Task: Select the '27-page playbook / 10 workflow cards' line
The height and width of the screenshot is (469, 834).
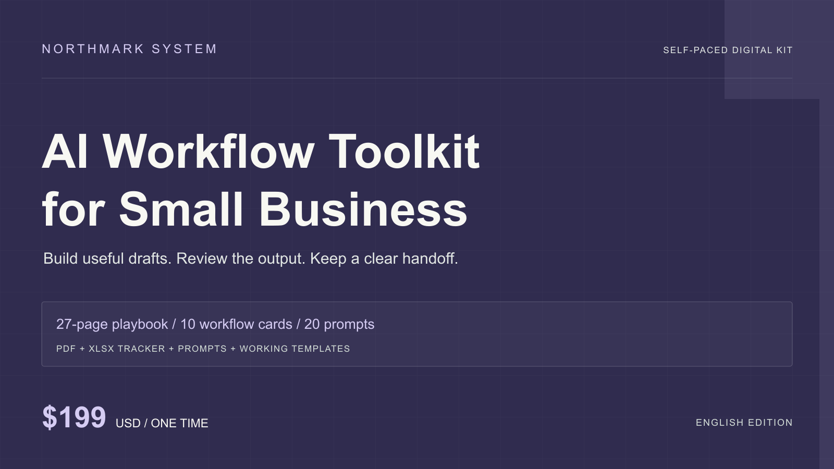Action: 215,324
